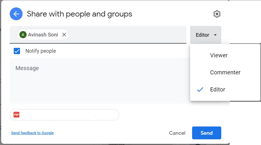Click inside the Message text area

(x=97, y=83)
